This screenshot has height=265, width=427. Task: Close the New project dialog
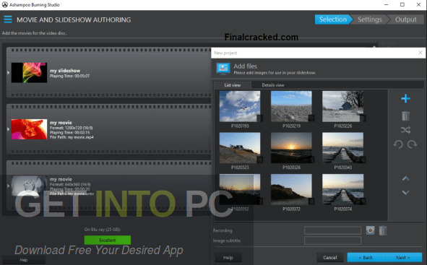tap(420, 53)
